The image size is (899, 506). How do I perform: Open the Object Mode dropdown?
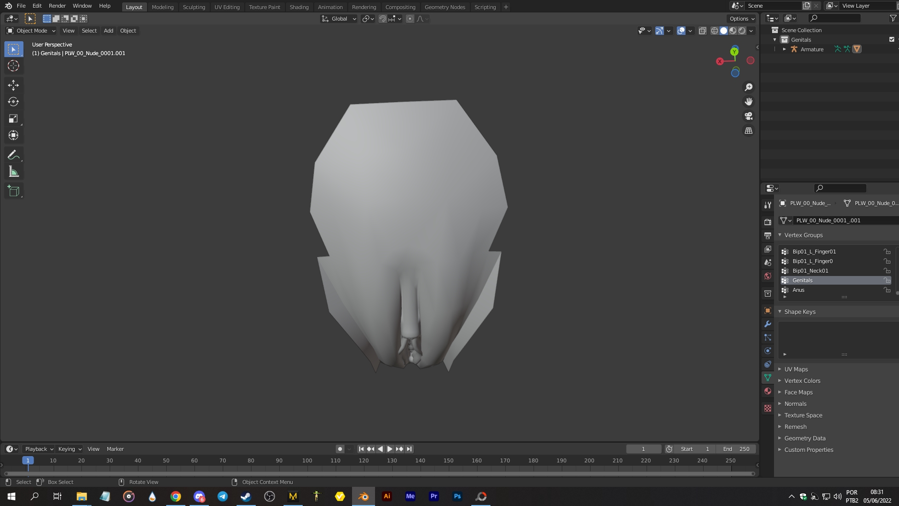[x=31, y=31]
